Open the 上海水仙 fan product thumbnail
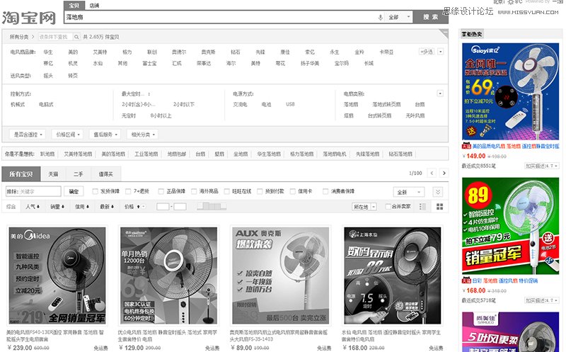 [393, 276]
